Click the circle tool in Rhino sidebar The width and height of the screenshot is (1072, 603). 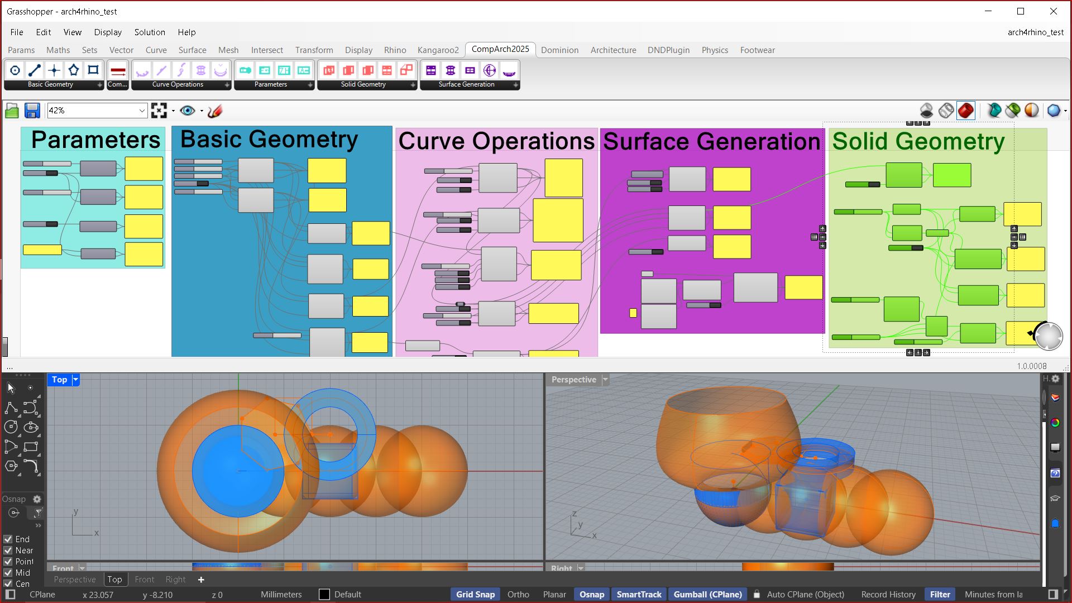pyautogui.click(x=11, y=428)
